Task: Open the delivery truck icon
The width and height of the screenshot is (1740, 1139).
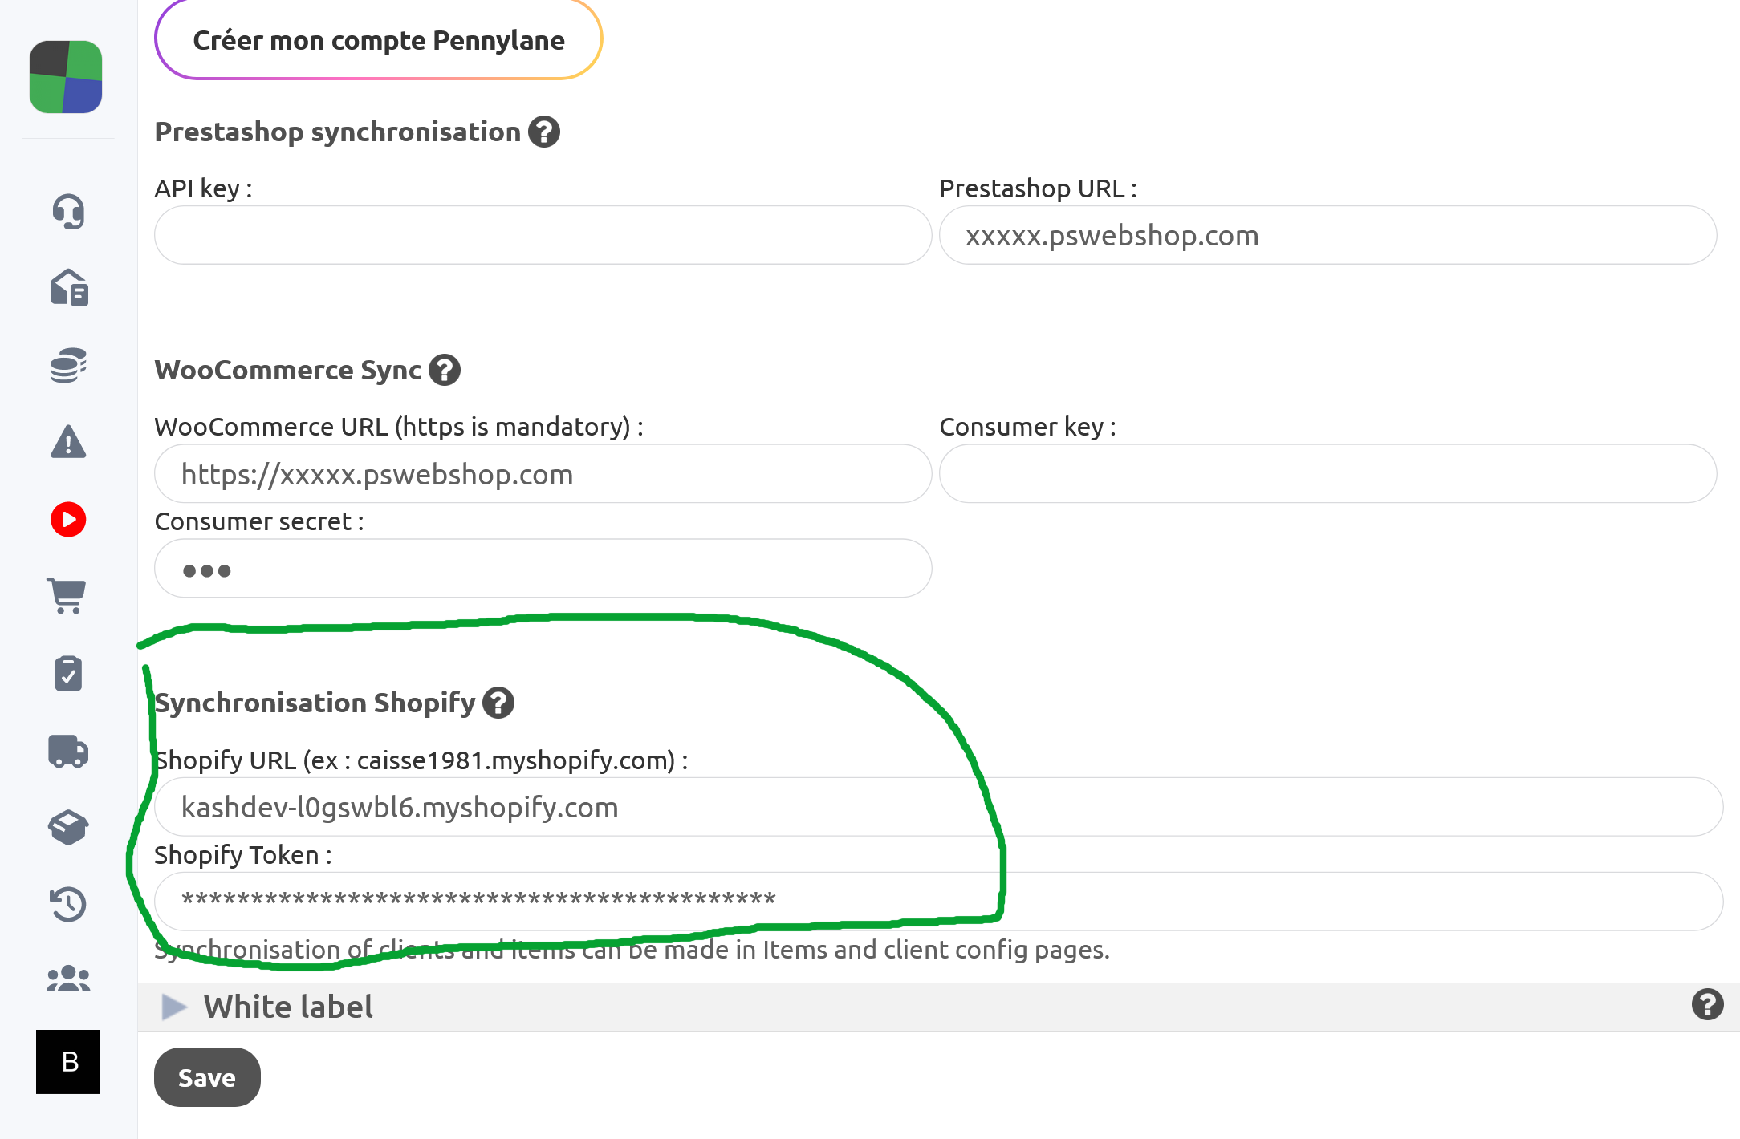Action: coord(68,751)
